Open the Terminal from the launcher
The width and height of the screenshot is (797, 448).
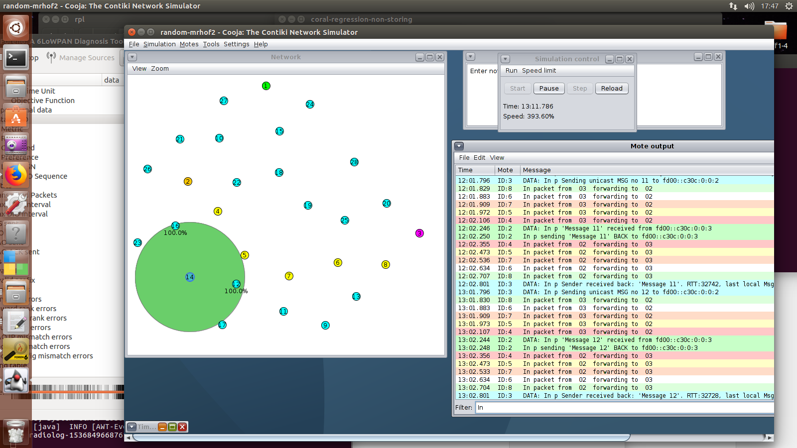pos(16,58)
